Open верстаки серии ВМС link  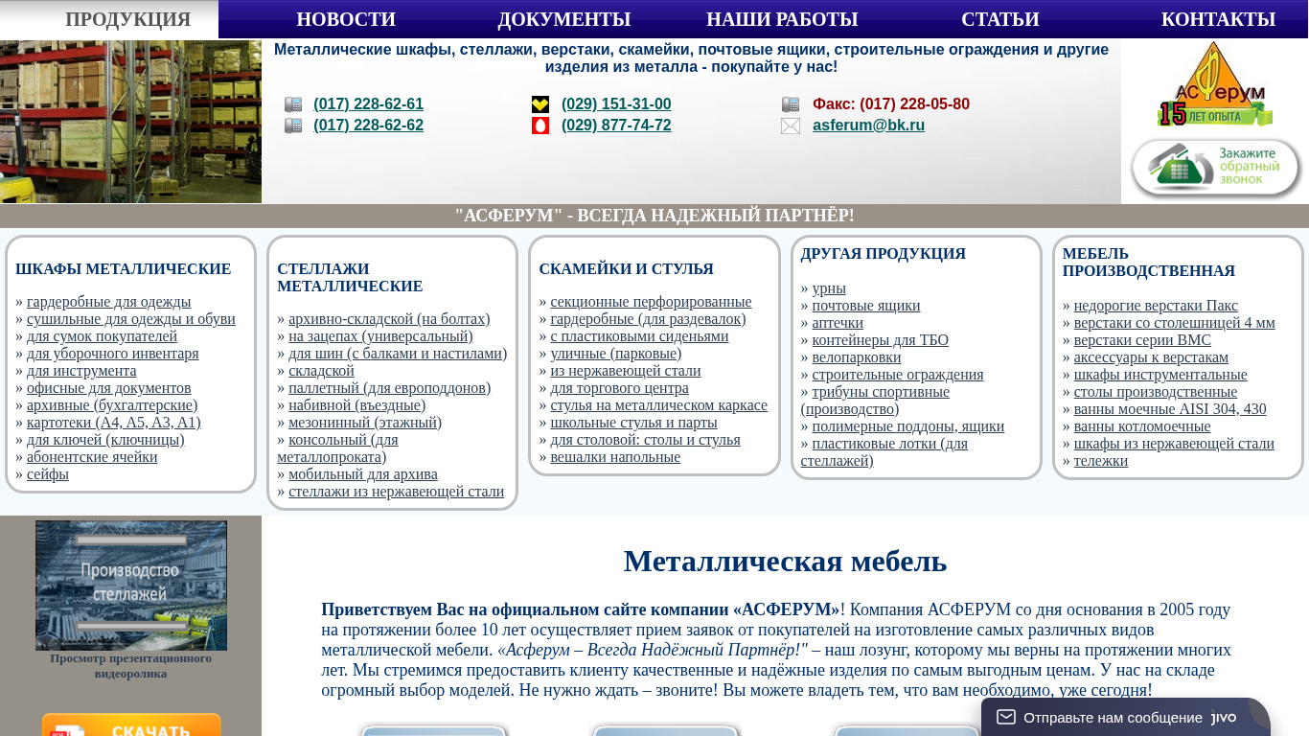[1142, 340]
